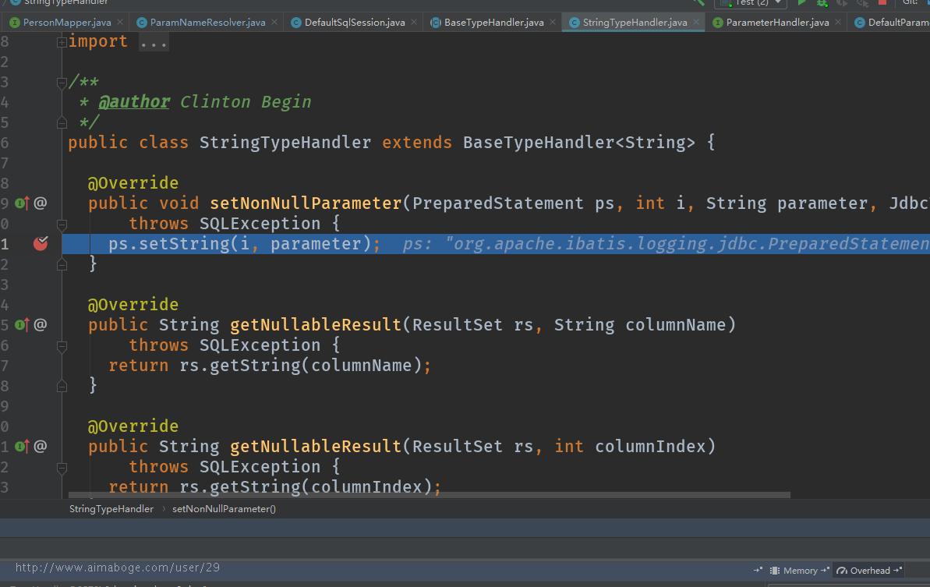The height and width of the screenshot is (587, 930).
Task: Click the folded import ellipsis placeholder
Action: (x=154, y=42)
